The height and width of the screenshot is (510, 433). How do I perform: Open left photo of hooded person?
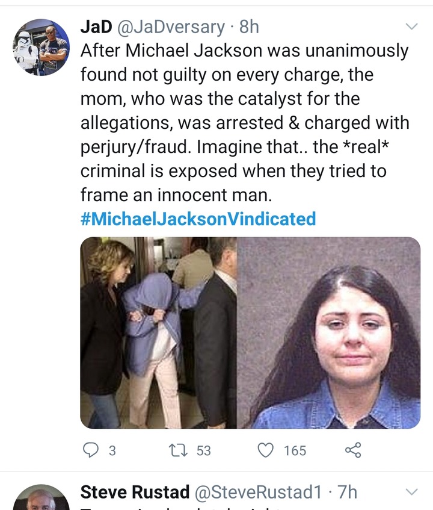[159, 333]
